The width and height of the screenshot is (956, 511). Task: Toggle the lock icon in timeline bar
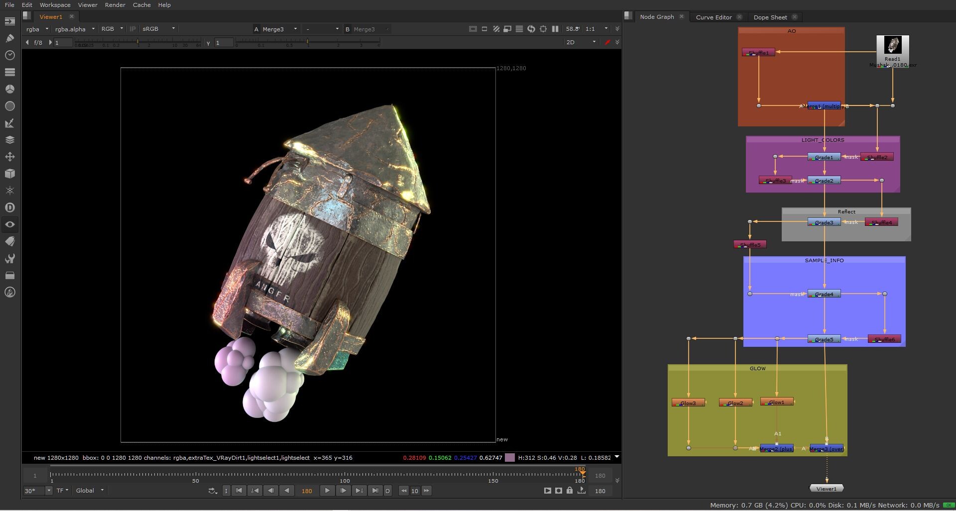tap(570, 491)
